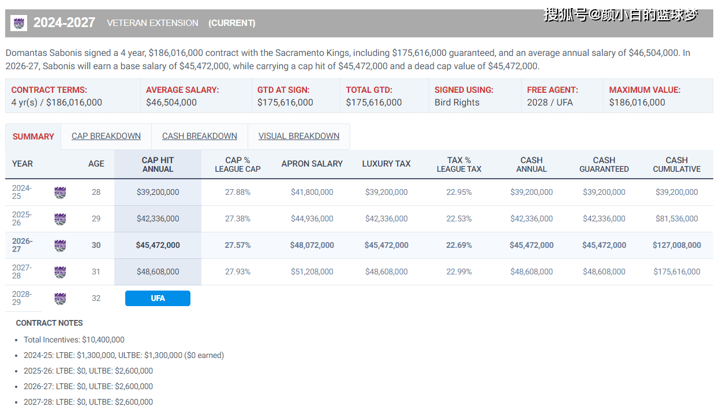The height and width of the screenshot is (407, 715).
Task: Click the 27.93% league cap cell
Action: (x=238, y=272)
